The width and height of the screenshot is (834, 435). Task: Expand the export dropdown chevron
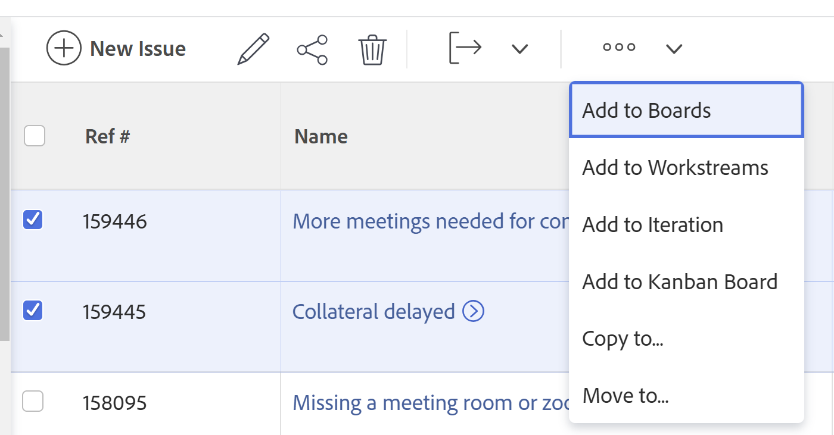pos(520,49)
